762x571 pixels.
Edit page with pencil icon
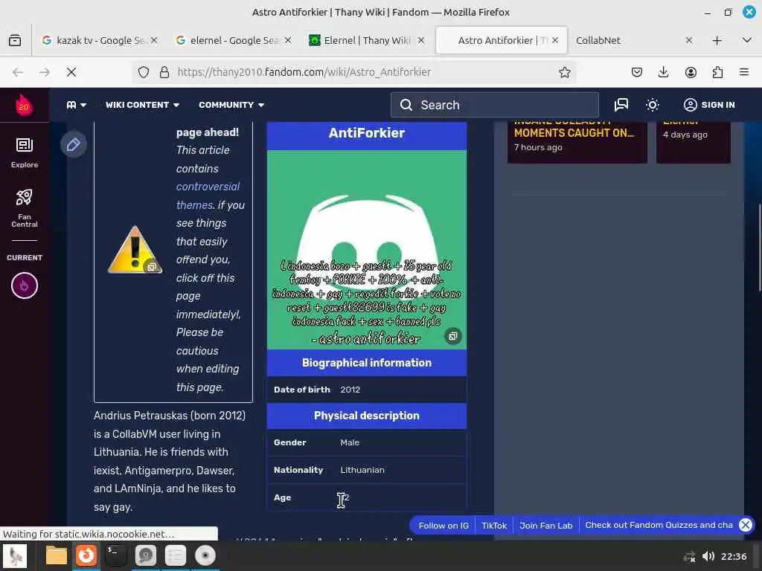pos(74,144)
